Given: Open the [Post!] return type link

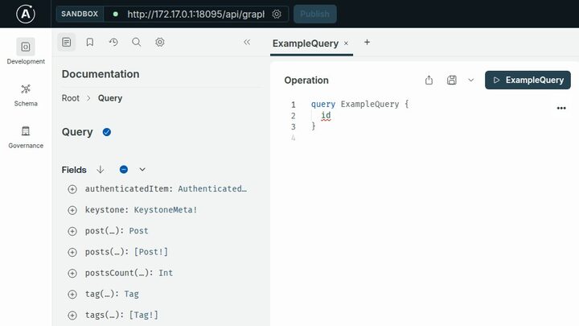Looking at the screenshot, I should [150, 252].
